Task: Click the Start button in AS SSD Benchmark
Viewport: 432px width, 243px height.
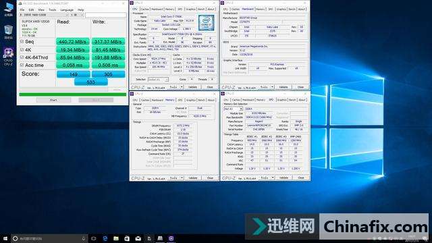Action: pyautogui.click(x=53, y=100)
